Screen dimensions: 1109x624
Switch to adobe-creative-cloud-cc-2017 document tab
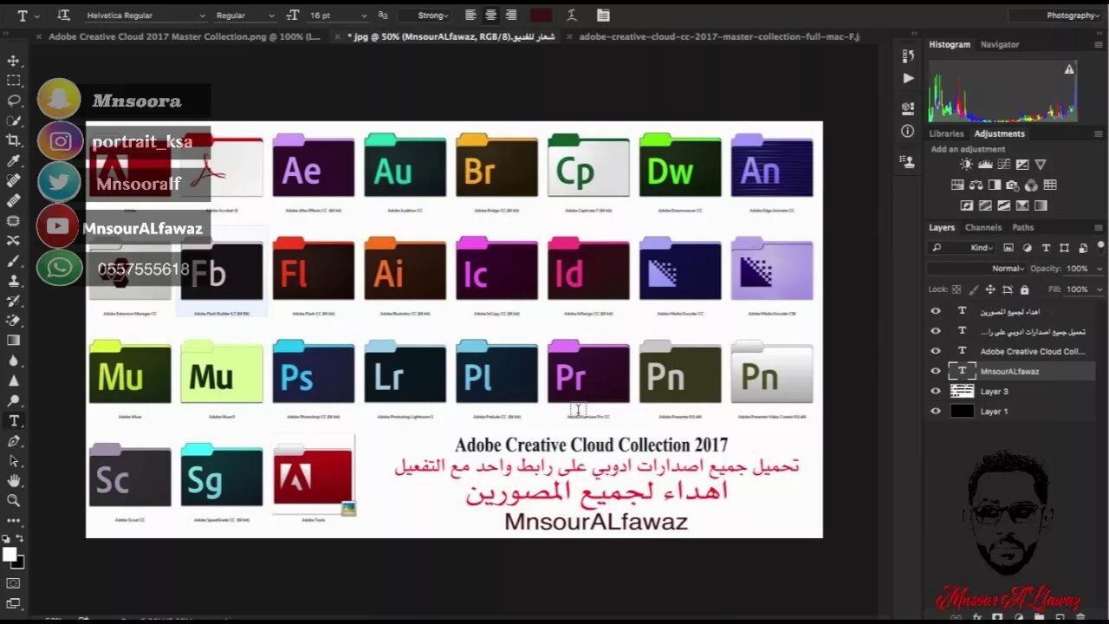[719, 37]
